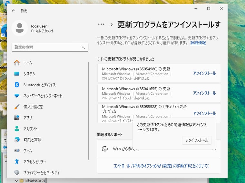The width and height of the screenshot is (245, 183).
Task: Click the globe icon beside Web からのヘルプ
Action: (x=105, y=149)
